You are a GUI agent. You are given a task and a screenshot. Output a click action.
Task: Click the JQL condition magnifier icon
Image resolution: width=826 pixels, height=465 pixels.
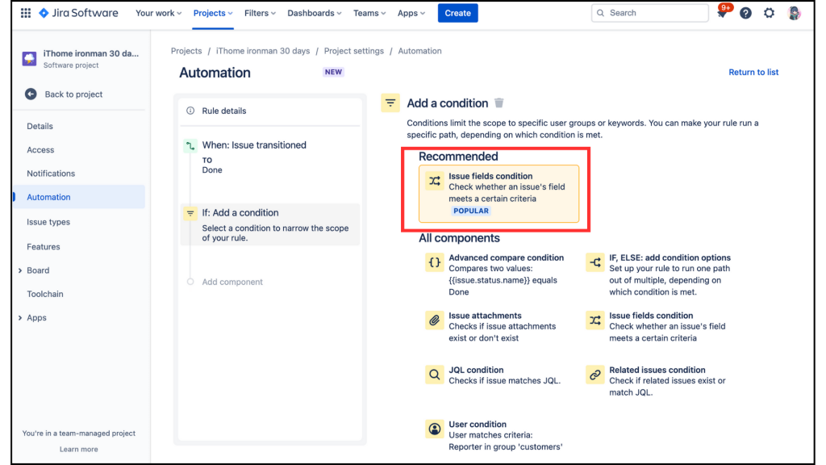point(435,375)
